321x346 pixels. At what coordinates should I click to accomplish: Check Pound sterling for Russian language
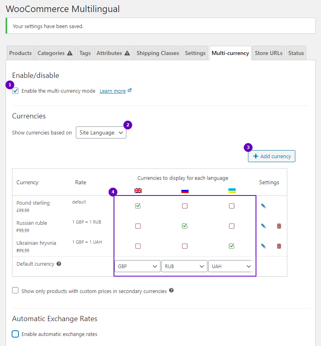(x=185, y=206)
